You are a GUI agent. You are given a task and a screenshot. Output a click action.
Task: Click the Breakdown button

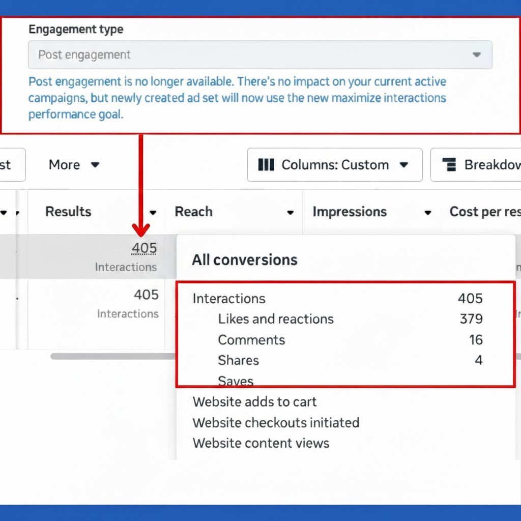coord(476,165)
